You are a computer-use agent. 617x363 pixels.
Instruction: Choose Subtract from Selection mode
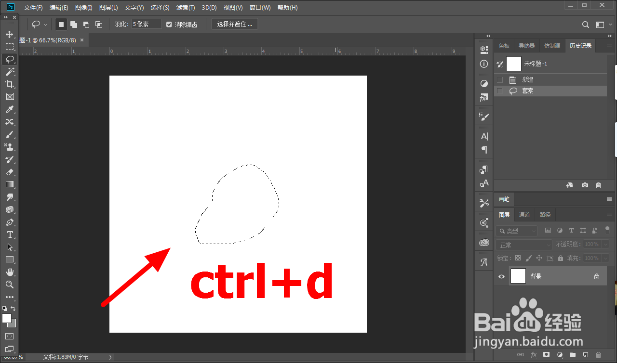(86, 24)
